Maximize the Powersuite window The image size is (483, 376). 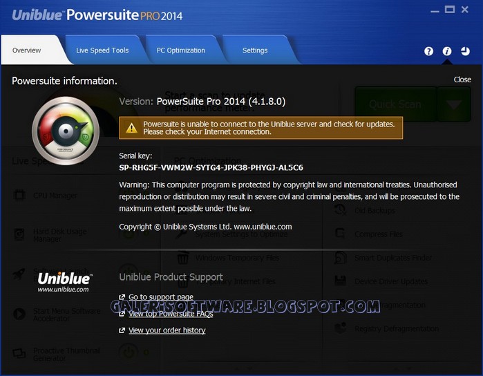(x=449, y=10)
